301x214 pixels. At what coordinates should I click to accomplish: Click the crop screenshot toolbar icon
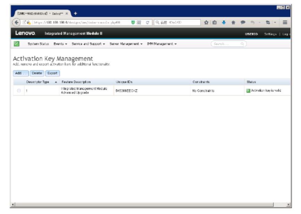[x=268, y=23]
